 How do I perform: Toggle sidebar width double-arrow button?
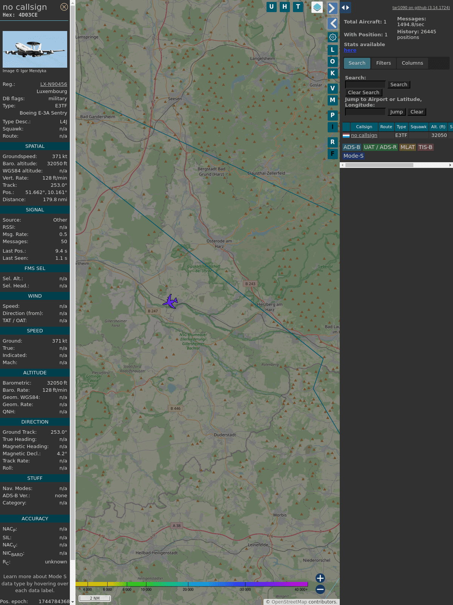[345, 8]
